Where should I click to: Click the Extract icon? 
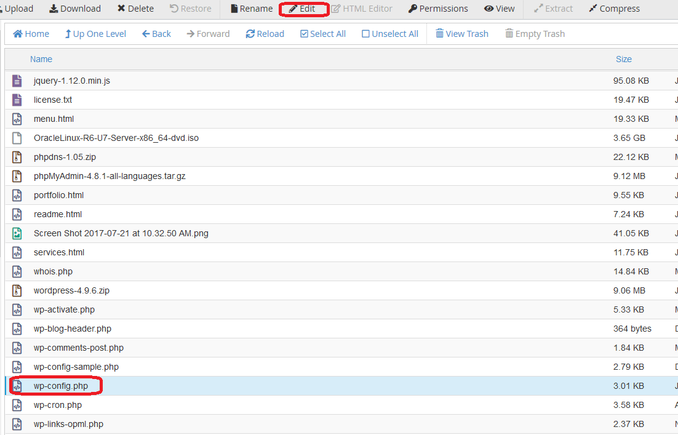pos(553,9)
